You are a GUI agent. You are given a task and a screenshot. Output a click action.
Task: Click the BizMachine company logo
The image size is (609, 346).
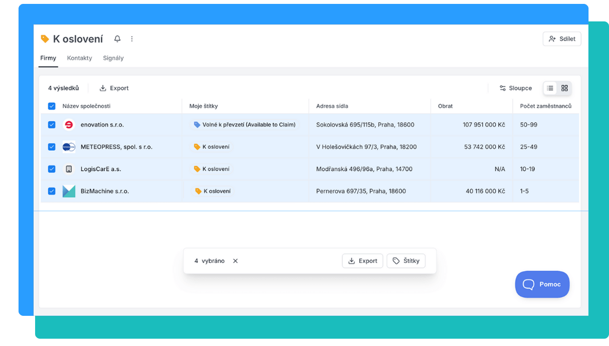click(x=69, y=191)
